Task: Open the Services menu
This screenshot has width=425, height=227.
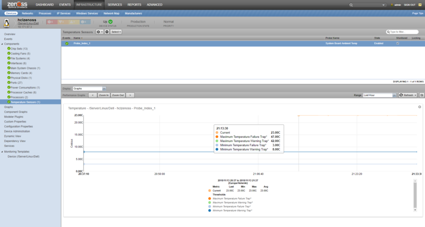Action: coord(115,5)
